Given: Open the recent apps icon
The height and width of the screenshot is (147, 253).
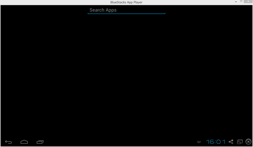Looking at the screenshot, I should pyautogui.click(x=40, y=142).
